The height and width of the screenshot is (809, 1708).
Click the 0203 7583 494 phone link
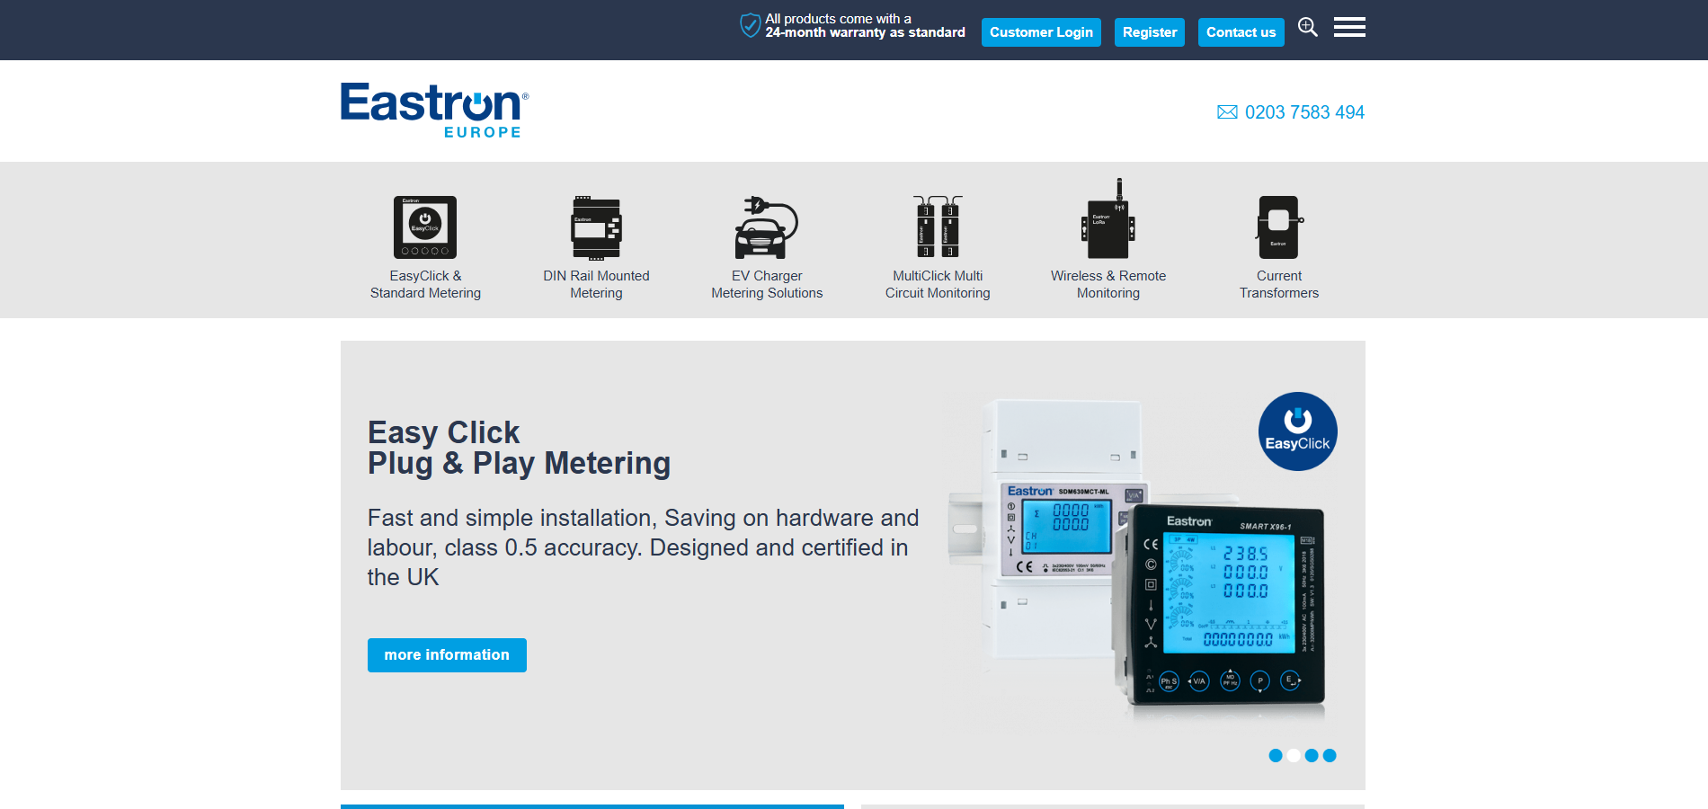1304,112
